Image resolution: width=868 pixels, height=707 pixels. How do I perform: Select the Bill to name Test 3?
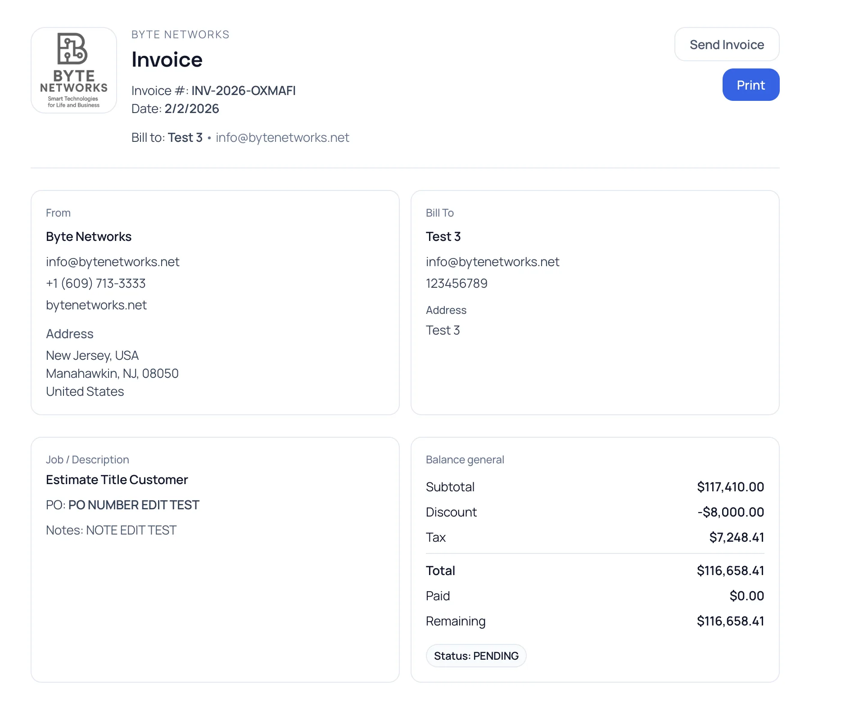pos(185,138)
